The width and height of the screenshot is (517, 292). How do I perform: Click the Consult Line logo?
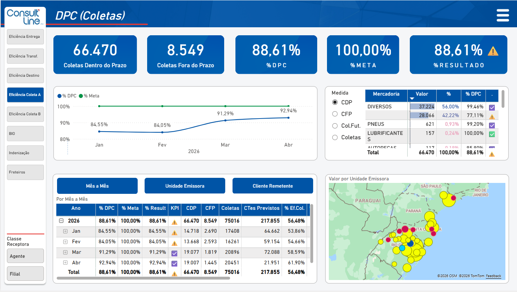click(25, 17)
